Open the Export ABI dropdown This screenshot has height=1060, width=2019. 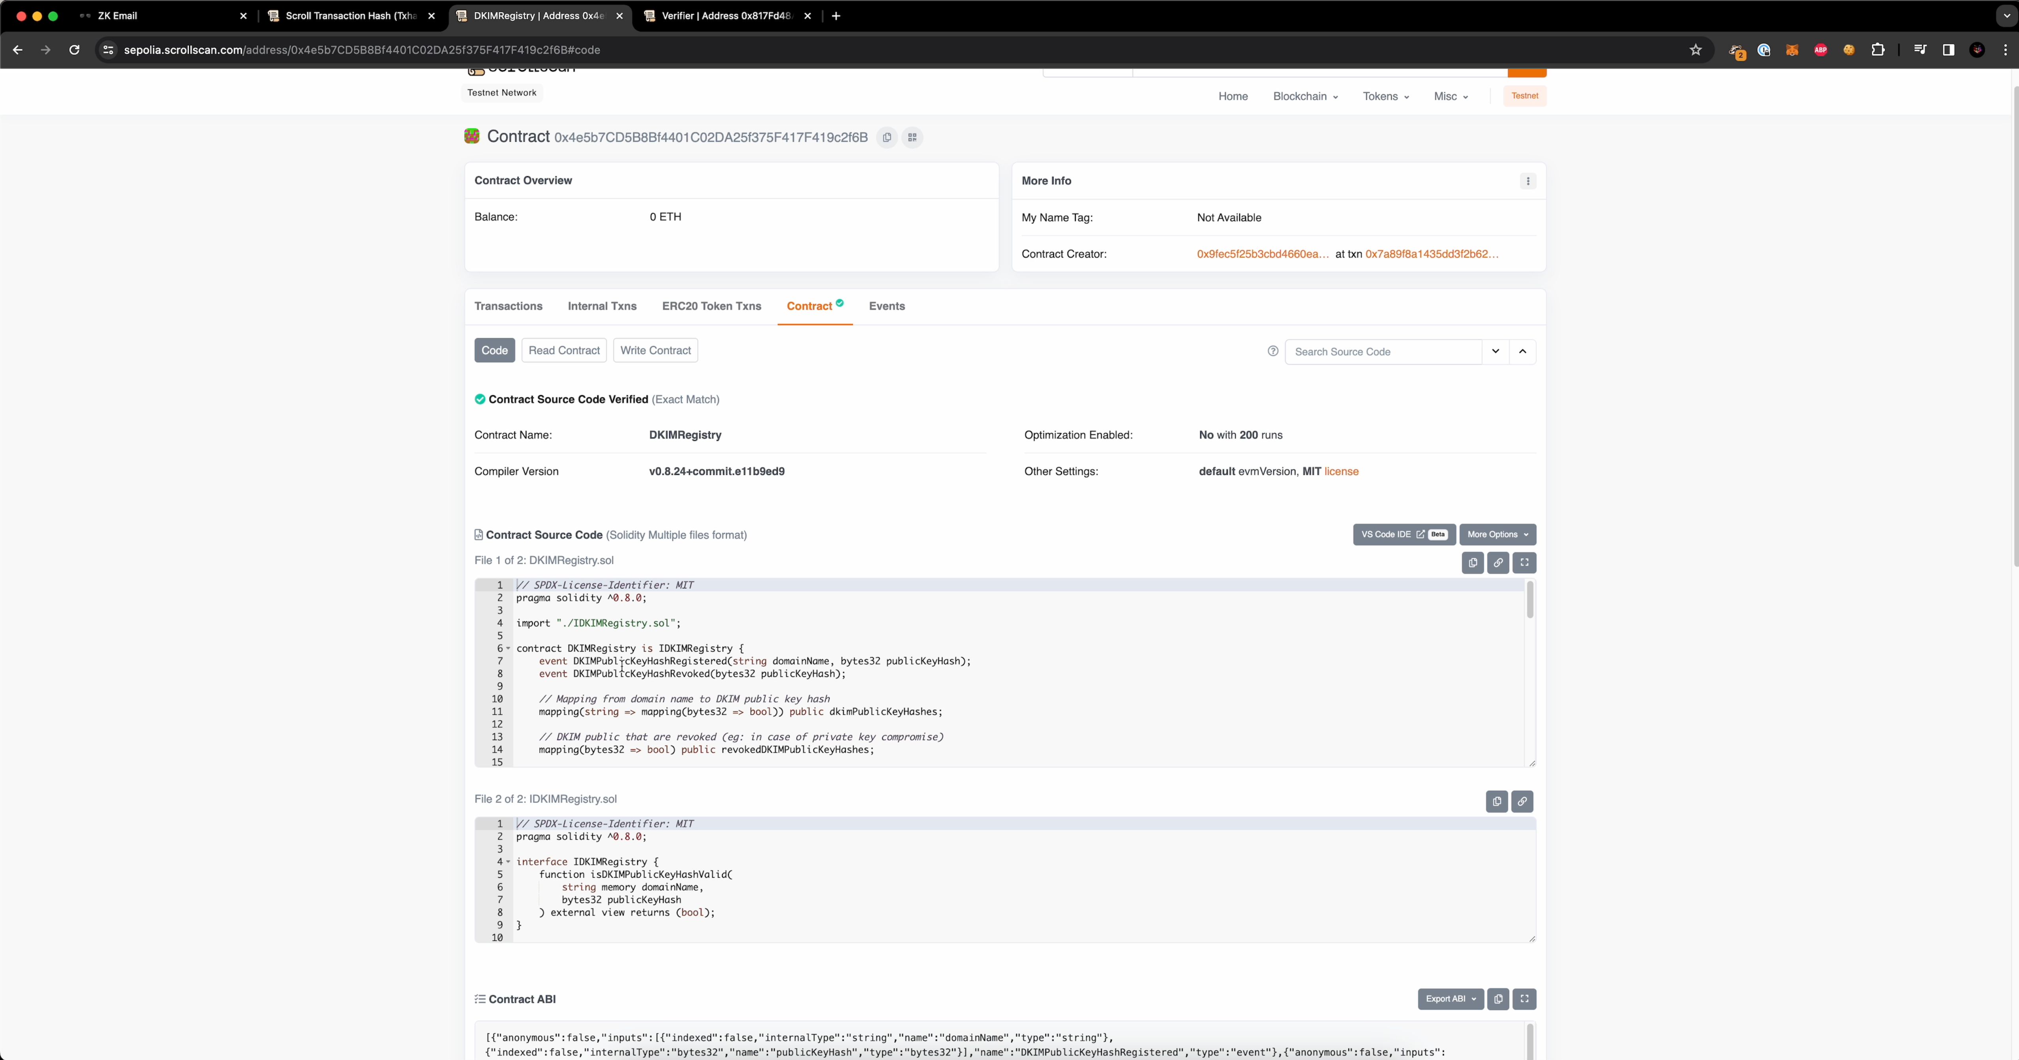point(1451,999)
